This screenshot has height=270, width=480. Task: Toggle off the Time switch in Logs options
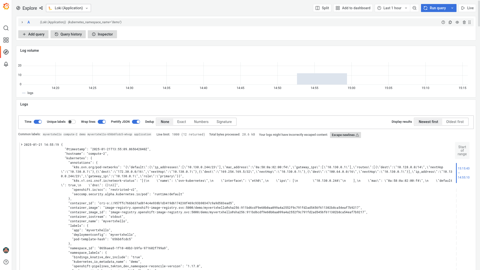pos(38,122)
